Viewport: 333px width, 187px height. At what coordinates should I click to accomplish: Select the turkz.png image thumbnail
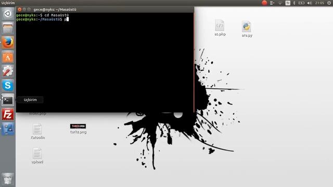78,129
